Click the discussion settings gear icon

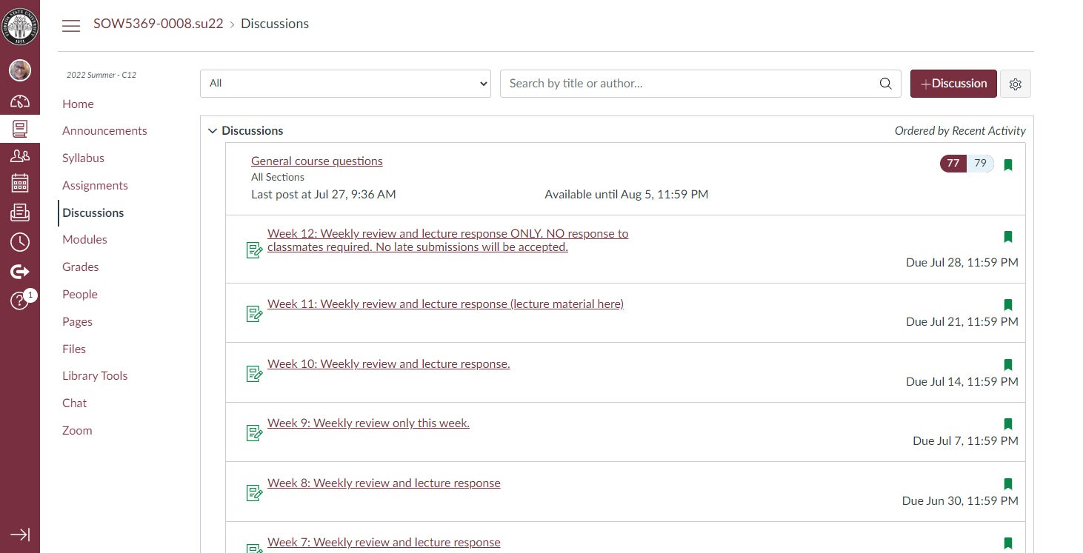(x=1015, y=84)
